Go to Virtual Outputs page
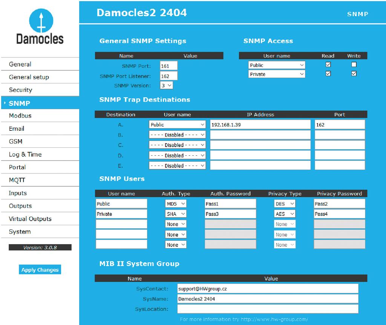The image size is (386, 325). [x=40, y=219]
